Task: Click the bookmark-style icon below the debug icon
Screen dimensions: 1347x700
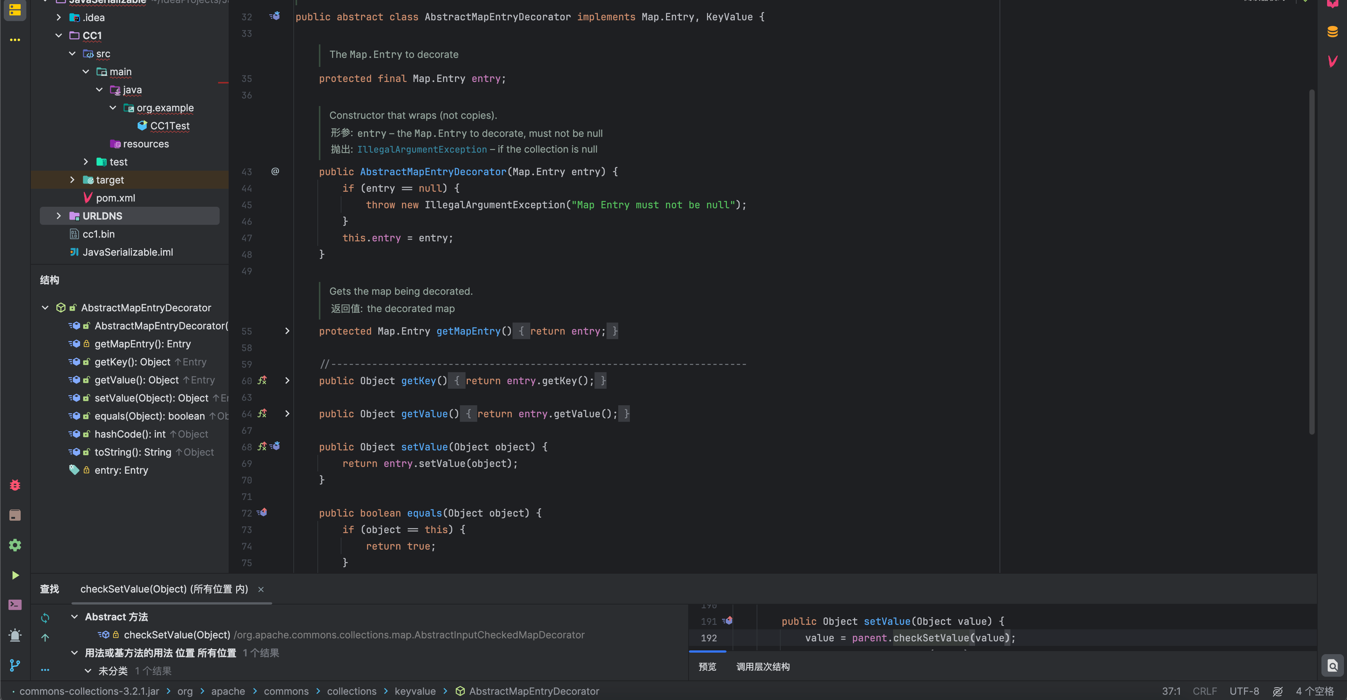Action: [x=15, y=515]
